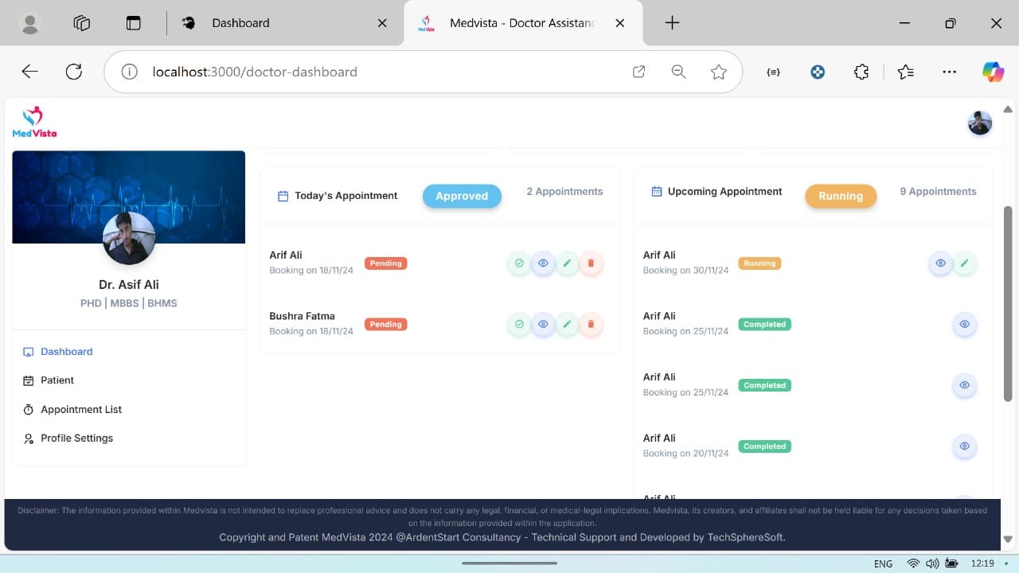Image resolution: width=1019 pixels, height=573 pixels.
Task: Edit Bushra Fatma's appointment
Action: coord(567,325)
